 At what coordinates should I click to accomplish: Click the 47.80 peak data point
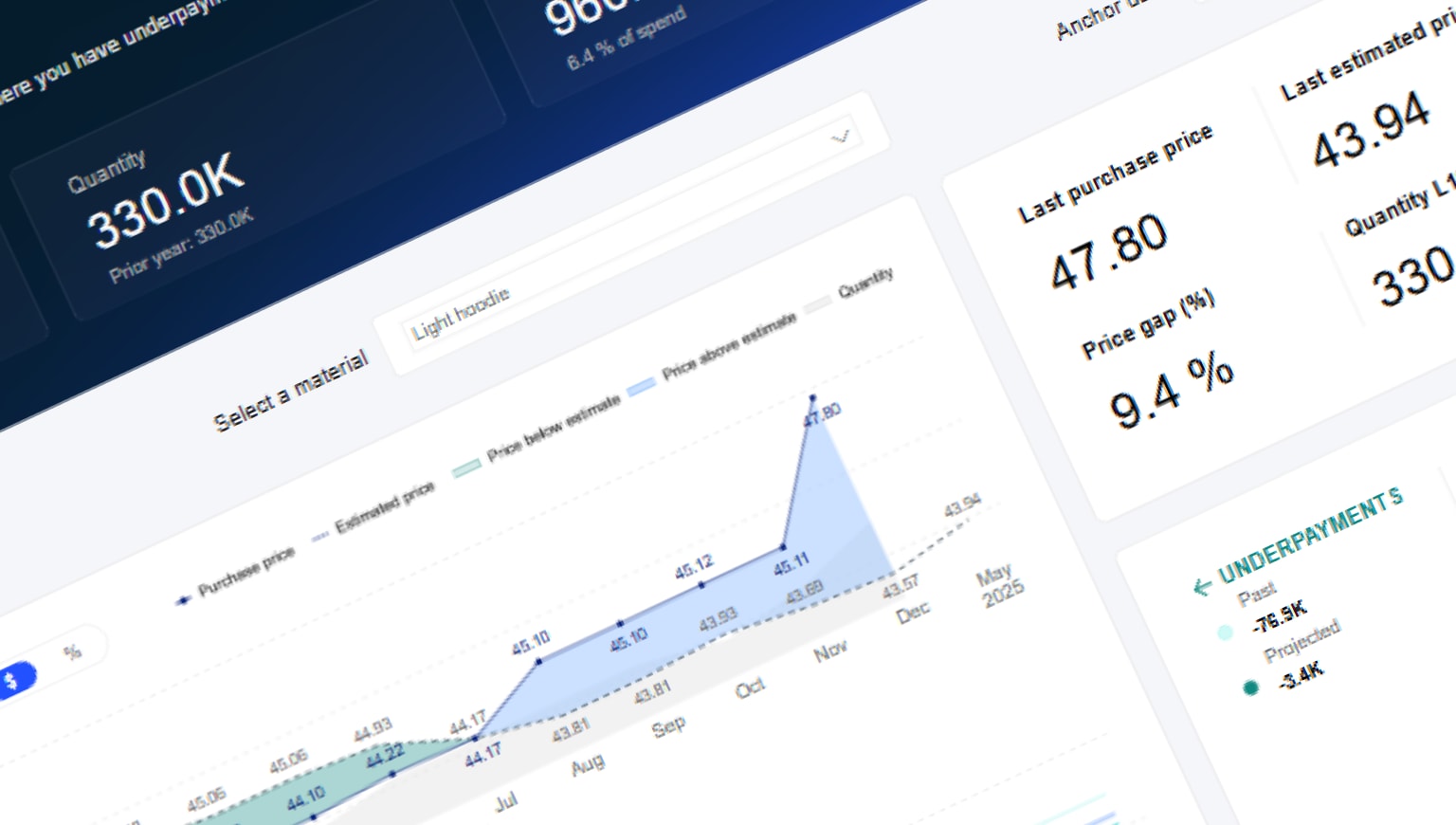(812, 397)
